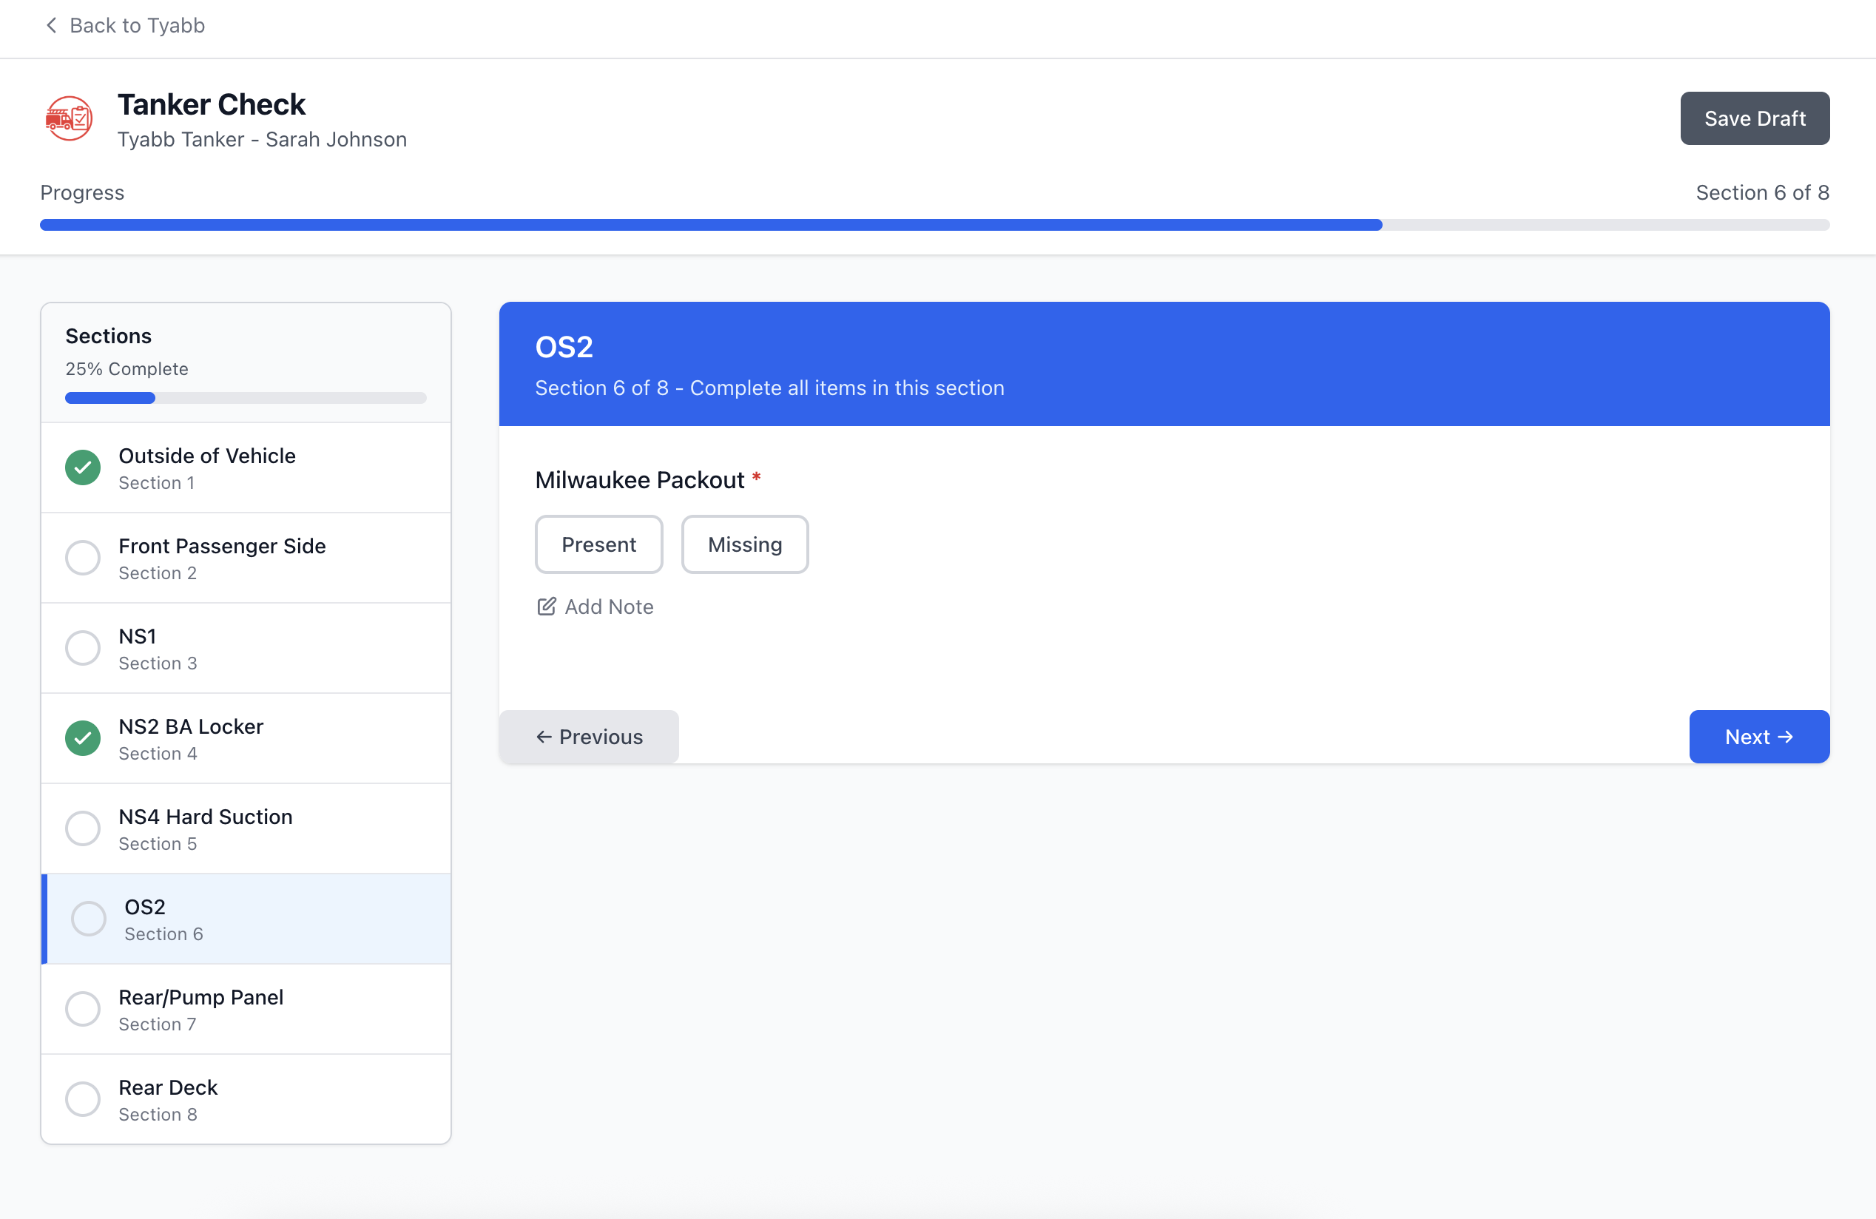Viewport: 1876px width, 1219px height.
Task: Click the empty status circle for NS1
Action: (x=83, y=649)
